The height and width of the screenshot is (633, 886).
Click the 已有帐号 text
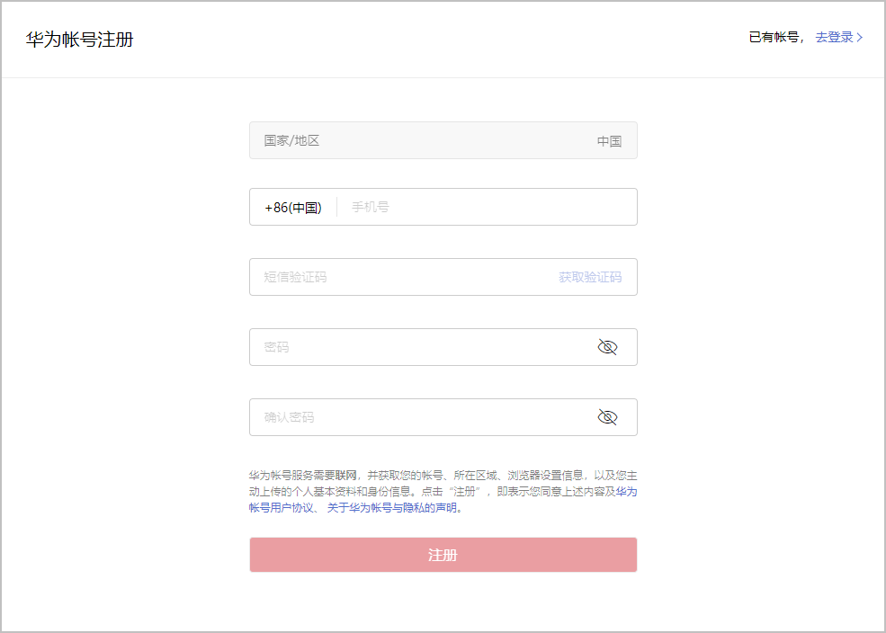(773, 37)
